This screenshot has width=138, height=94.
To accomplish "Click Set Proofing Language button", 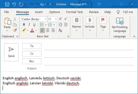I will pyautogui.click(x=120, y=25).
